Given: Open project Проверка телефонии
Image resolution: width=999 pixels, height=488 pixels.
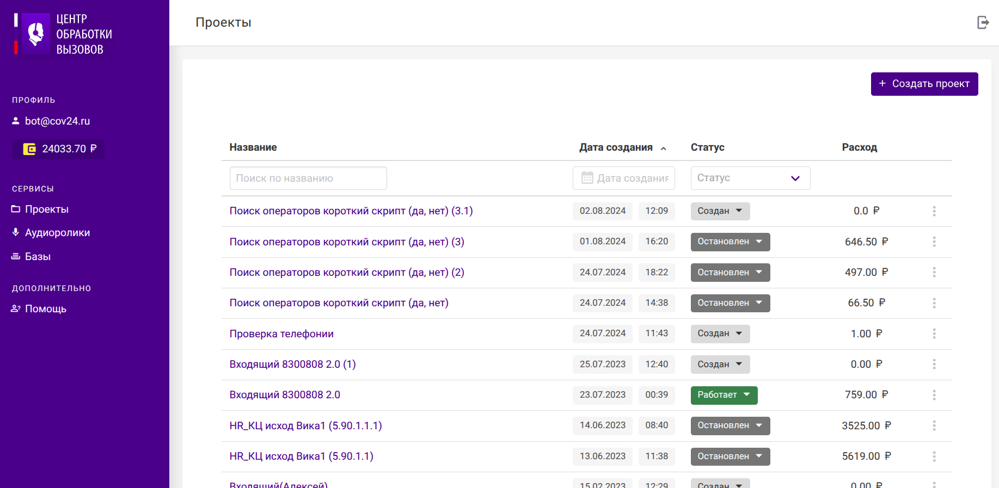Looking at the screenshot, I should [x=281, y=334].
